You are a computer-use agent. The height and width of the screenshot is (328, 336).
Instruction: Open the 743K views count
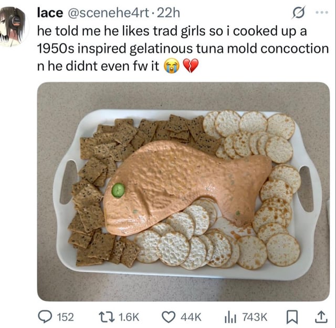[255, 317]
